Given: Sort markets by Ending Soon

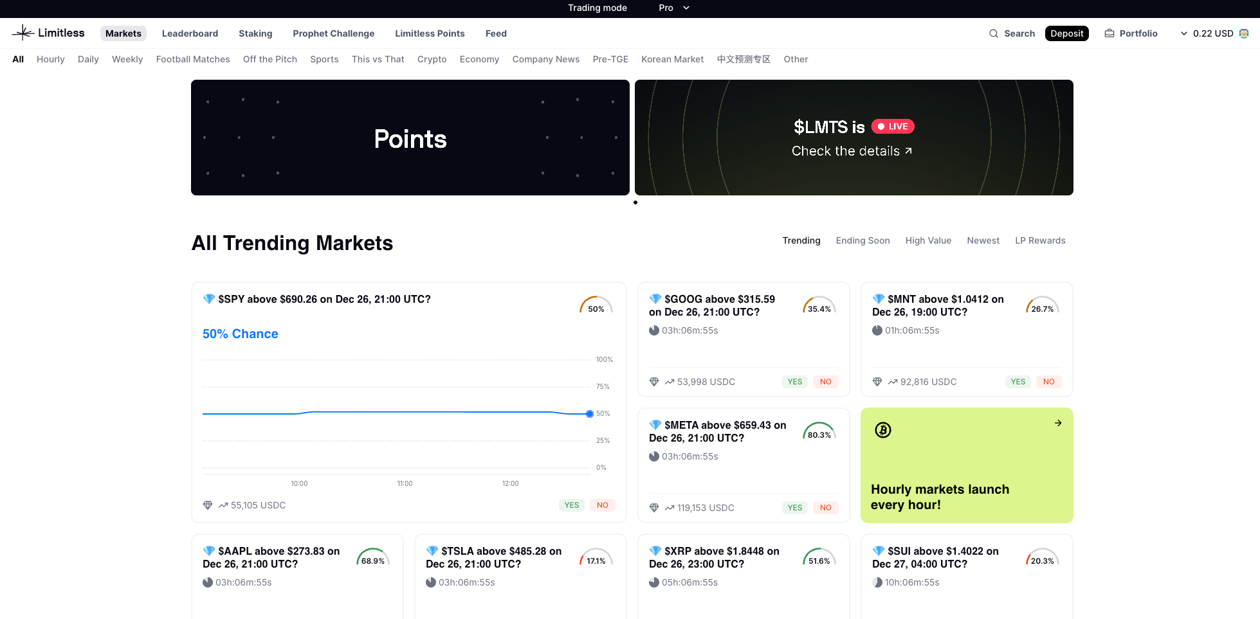Looking at the screenshot, I should [863, 240].
